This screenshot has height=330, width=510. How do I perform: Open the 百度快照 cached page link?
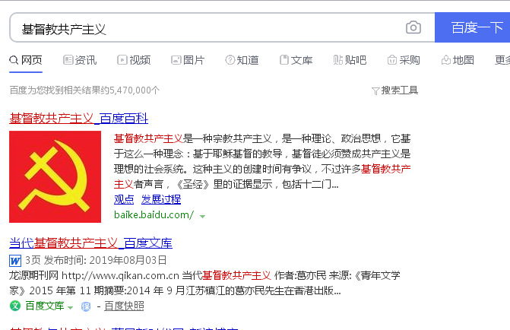coord(124,306)
